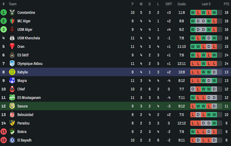Click the Last 5 column header
231x146 pixels.
coord(206,4)
